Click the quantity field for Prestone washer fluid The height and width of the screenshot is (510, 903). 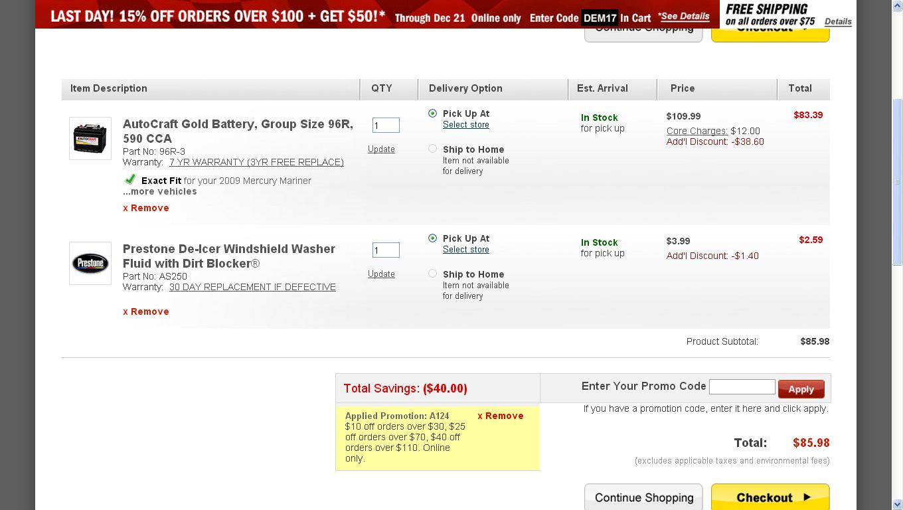[386, 250]
